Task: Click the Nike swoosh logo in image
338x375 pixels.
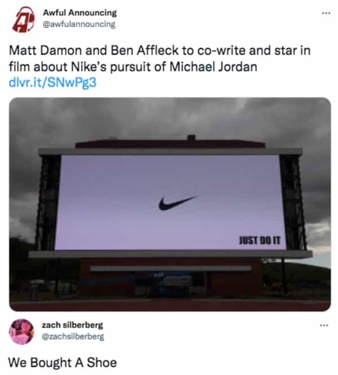Action: 177,203
